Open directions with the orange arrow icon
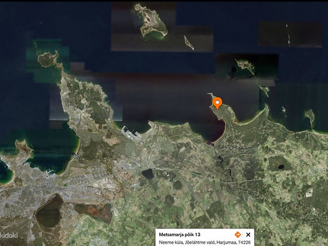Screen dimensions: 328x246 (x=238, y=234)
